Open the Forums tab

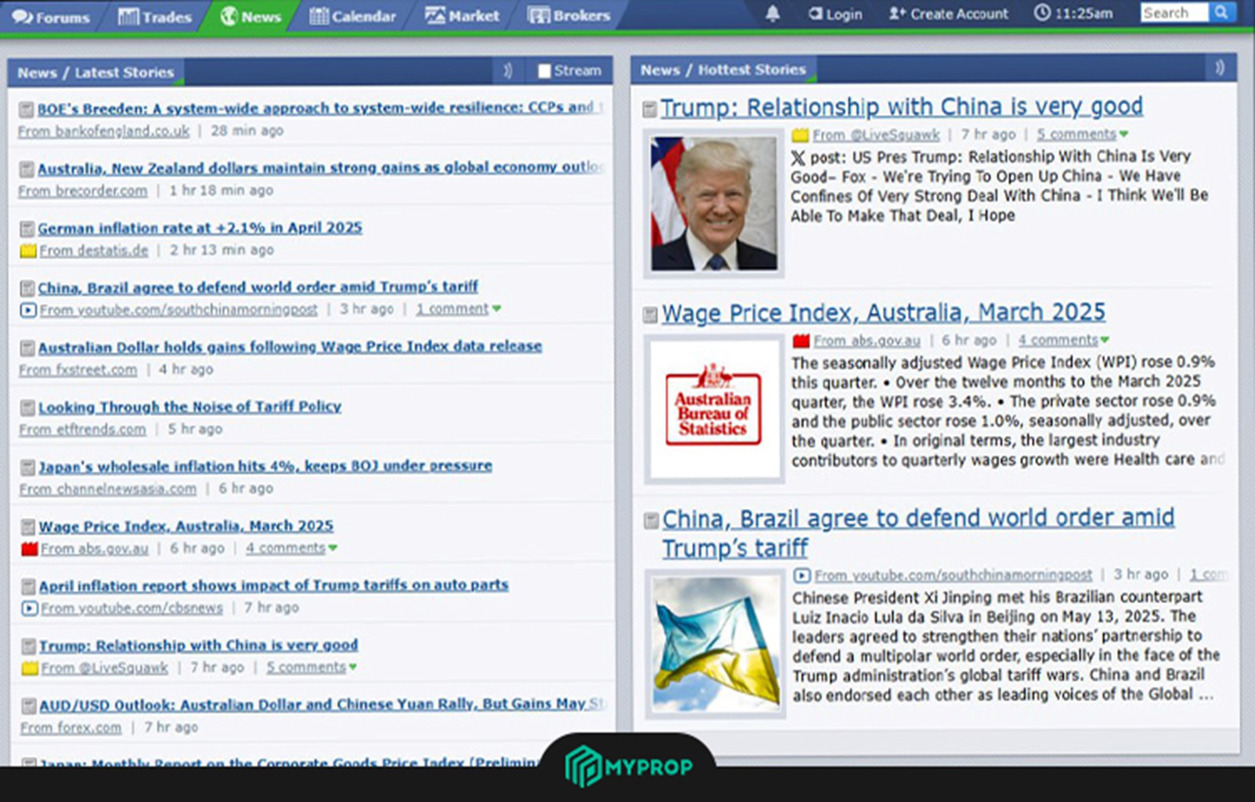[51, 16]
